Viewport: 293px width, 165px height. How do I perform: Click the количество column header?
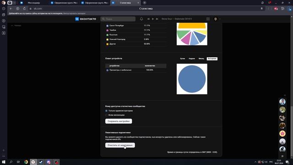click(150, 66)
